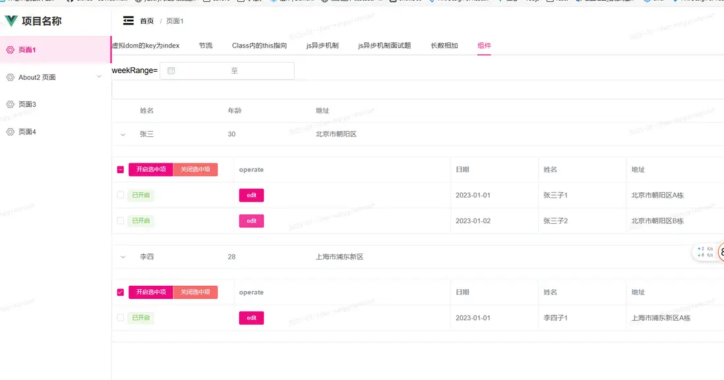
Task: Click the 已开启 tag in 李四子1 row
Action: click(x=141, y=317)
